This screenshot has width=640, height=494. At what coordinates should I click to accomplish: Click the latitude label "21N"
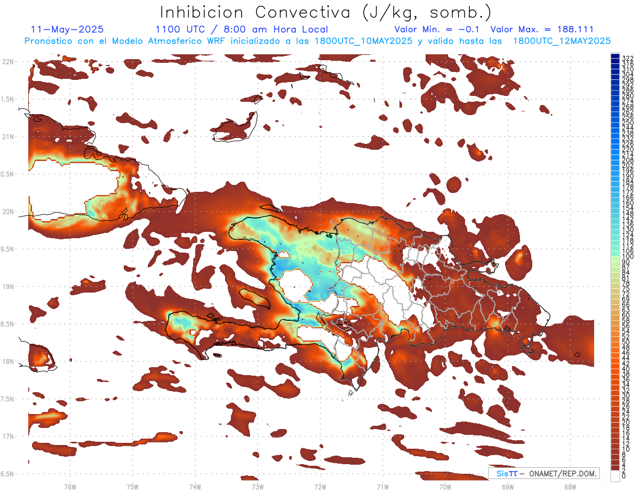pos(7,136)
